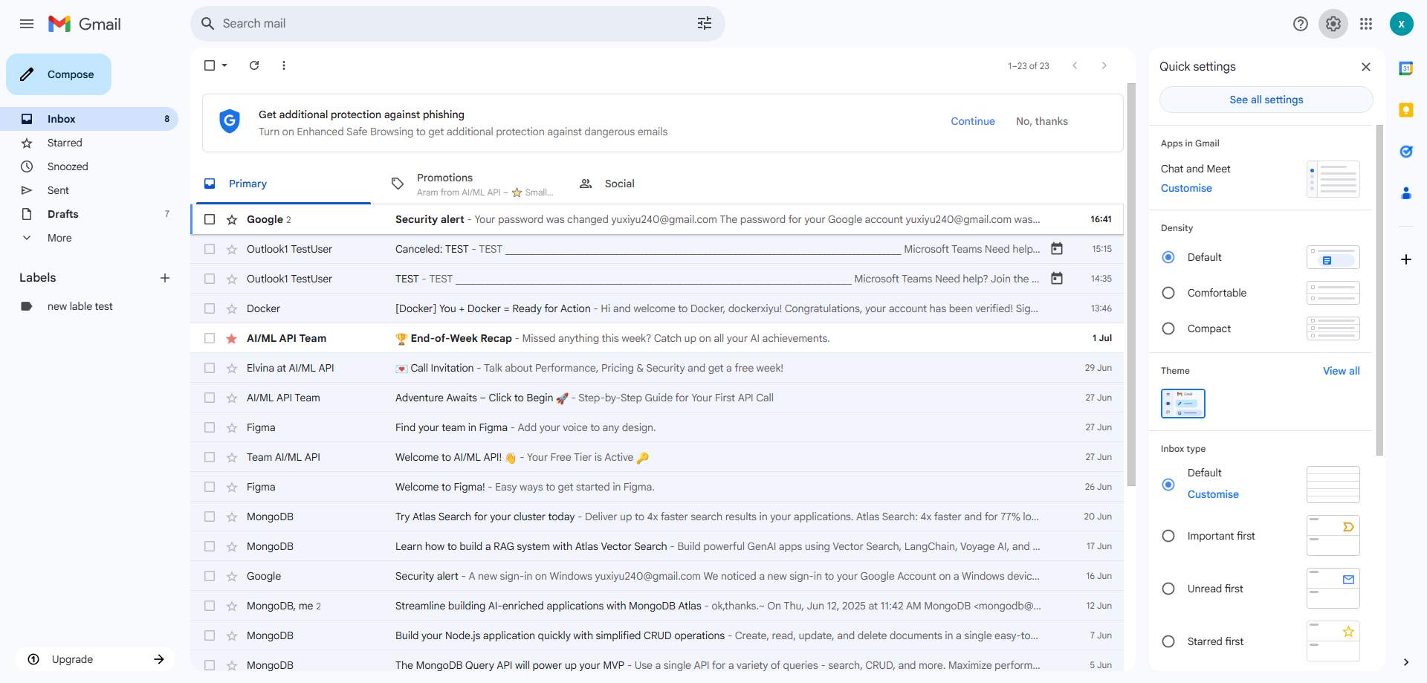Open Contacts side panel
Image resolution: width=1427 pixels, height=683 pixels.
[x=1406, y=193]
